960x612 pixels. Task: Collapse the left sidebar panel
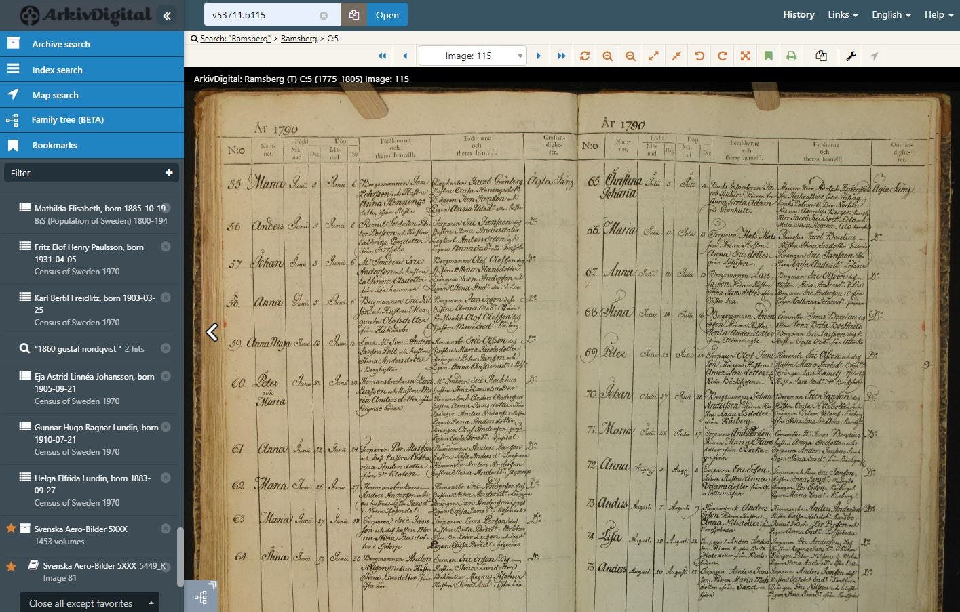coord(166,15)
